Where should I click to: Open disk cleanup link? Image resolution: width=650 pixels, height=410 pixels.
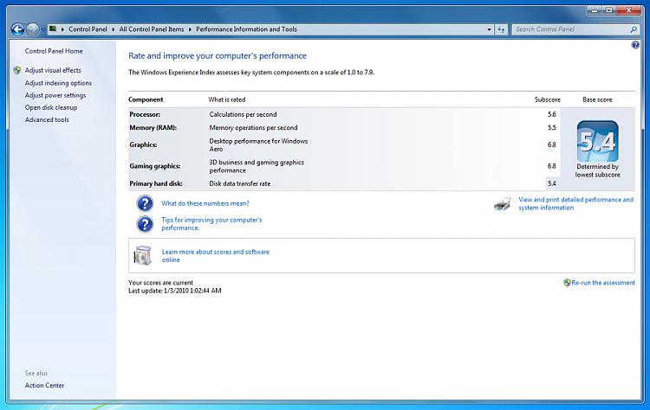click(x=51, y=107)
